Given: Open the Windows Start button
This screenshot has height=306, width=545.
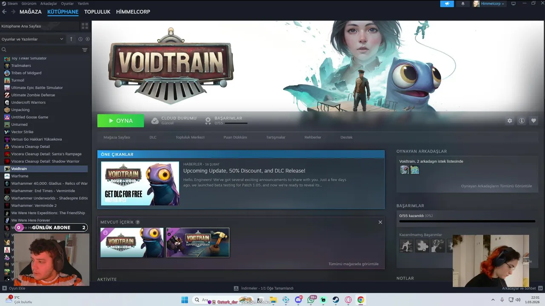Looking at the screenshot, I should pos(184,300).
